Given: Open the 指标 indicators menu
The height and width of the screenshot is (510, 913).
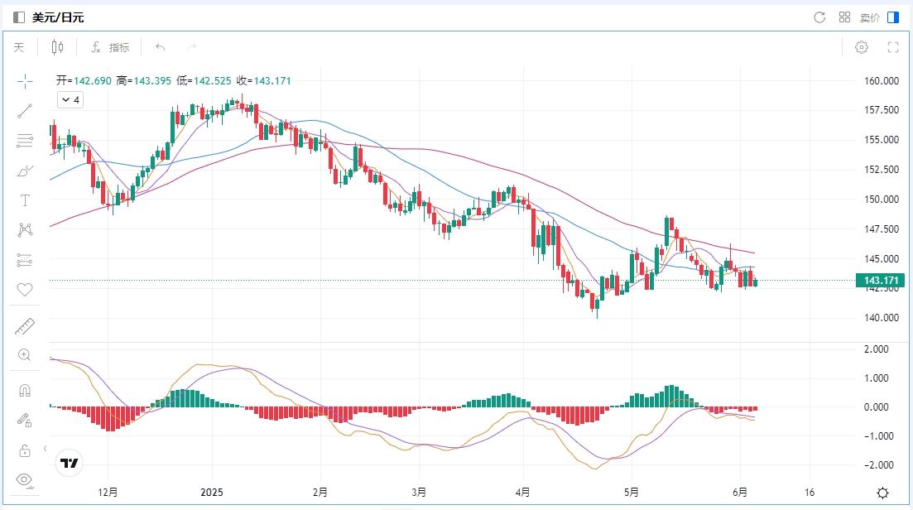Looking at the screenshot, I should (x=110, y=47).
